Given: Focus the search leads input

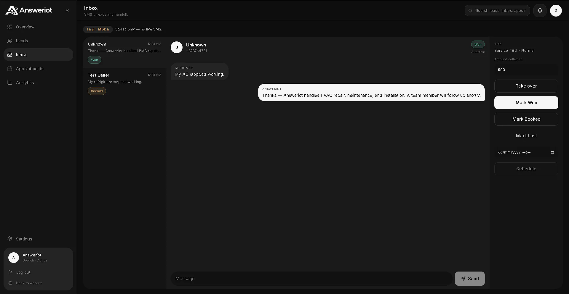Looking at the screenshot, I should 497,11.
